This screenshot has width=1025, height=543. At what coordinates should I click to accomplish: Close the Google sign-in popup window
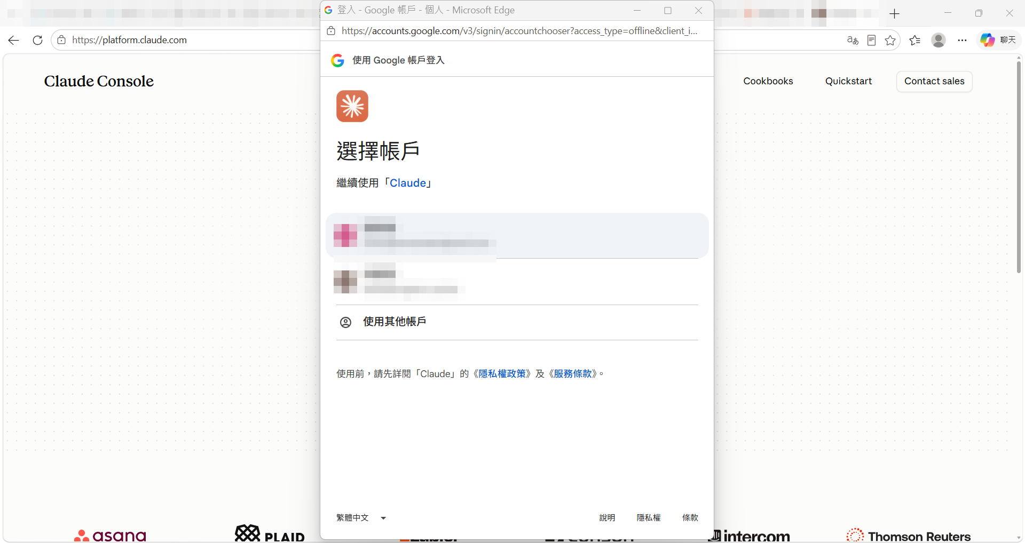point(698,10)
